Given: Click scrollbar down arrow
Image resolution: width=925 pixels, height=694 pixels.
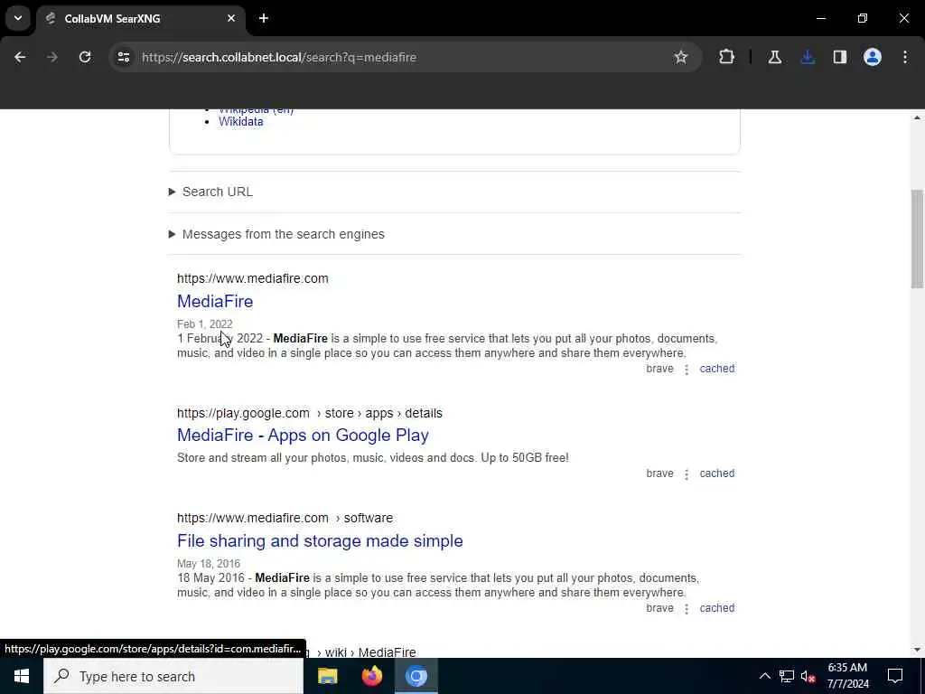Looking at the screenshot, I should (x=917, y=650).
